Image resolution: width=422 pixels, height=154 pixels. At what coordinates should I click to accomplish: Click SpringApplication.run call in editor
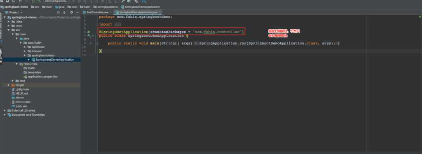click(x=223, y=43)
